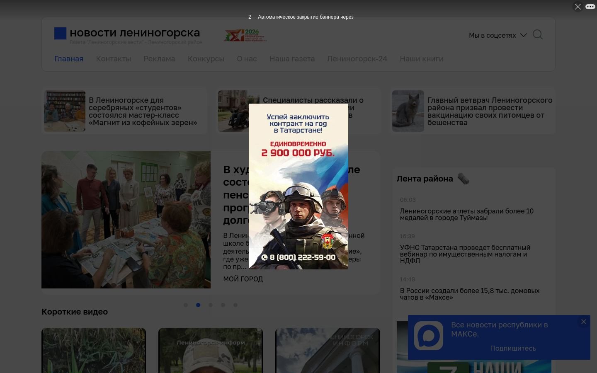This screenshot has height=373, width=597.
Task: Jump to the last carousel slide dot
Action: [x=235, y=305]
